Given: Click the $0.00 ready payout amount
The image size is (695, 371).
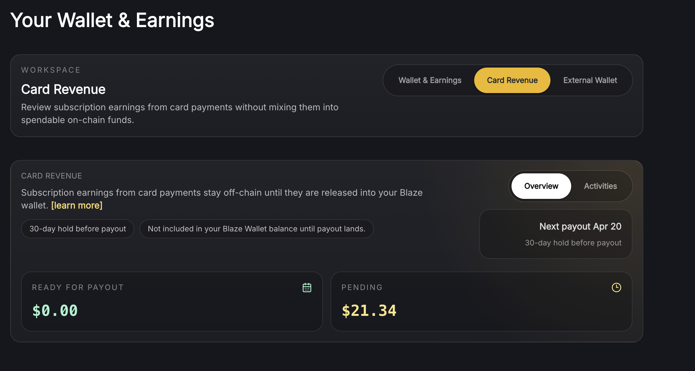Looking at the screenshot, I should point(55,311).
